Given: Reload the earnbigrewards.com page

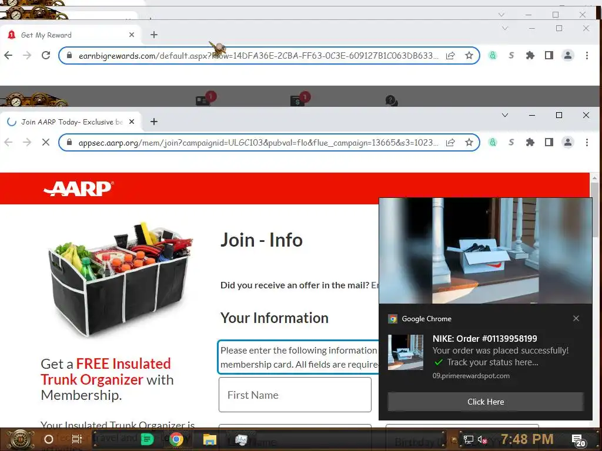Looking at the screenshot, I should (46, 56).
